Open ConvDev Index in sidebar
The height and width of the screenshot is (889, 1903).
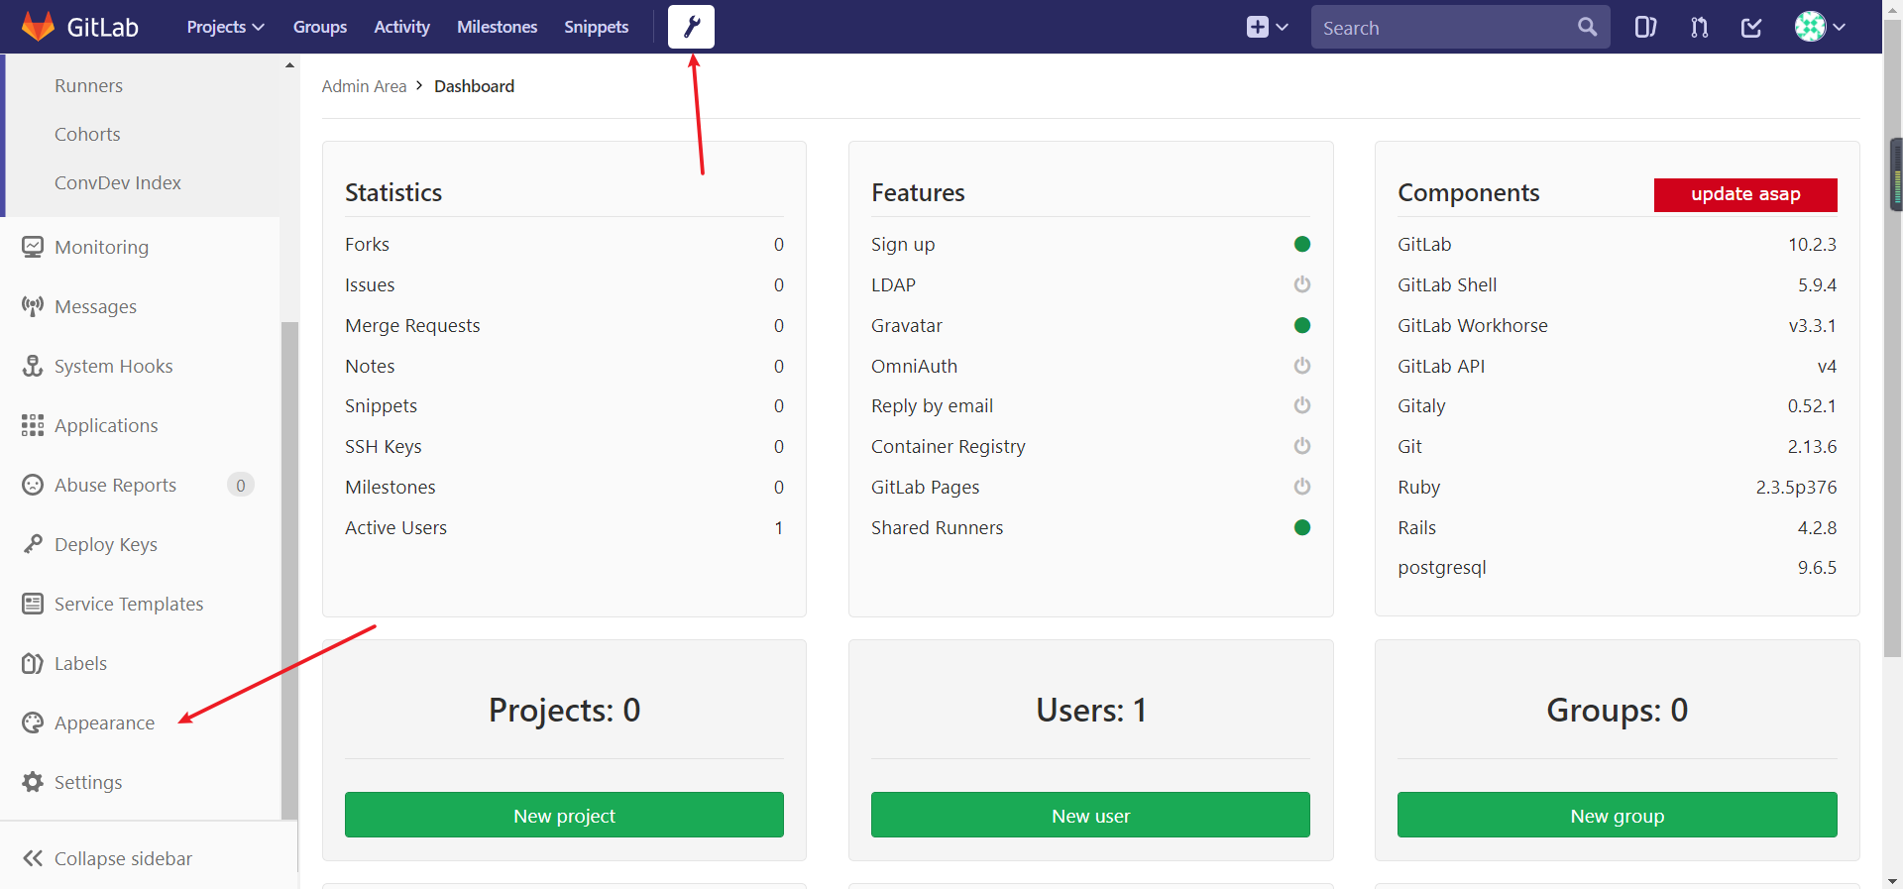[118, 182]
